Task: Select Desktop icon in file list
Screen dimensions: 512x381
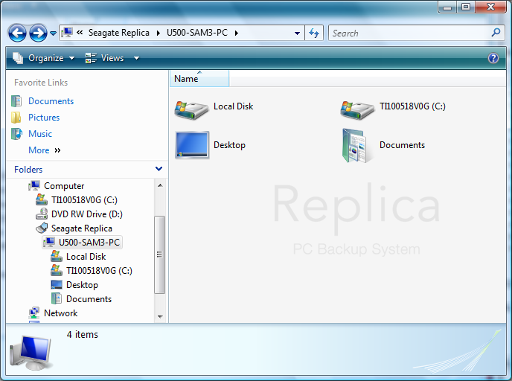Action: pyautogui.click(x=192, y=145)
